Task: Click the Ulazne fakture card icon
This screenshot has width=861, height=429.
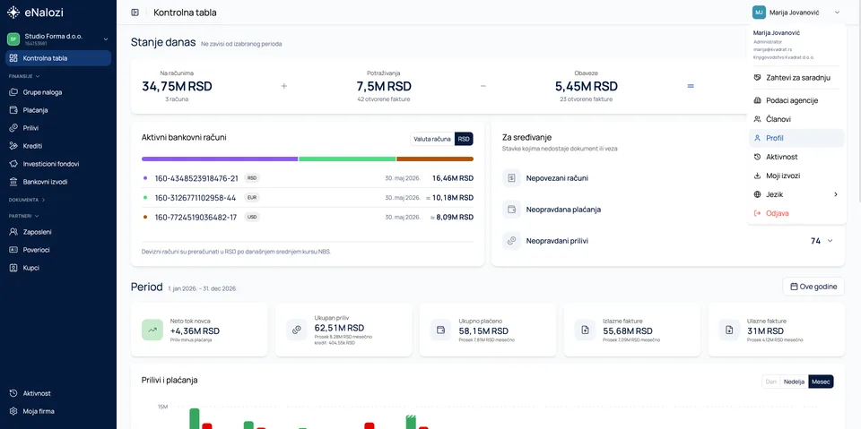Action: (x=729, y=330)
